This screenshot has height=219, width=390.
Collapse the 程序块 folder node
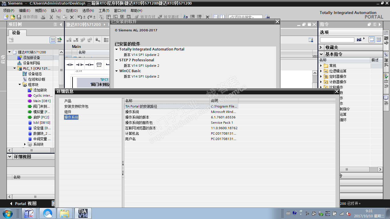(x=20, y=85)
